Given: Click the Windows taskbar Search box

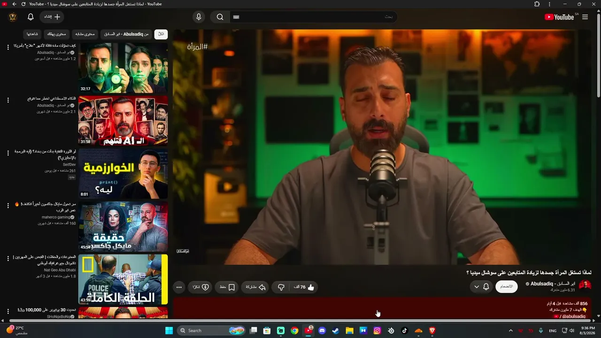Looking at the screenshot, I should pos(212,330).
